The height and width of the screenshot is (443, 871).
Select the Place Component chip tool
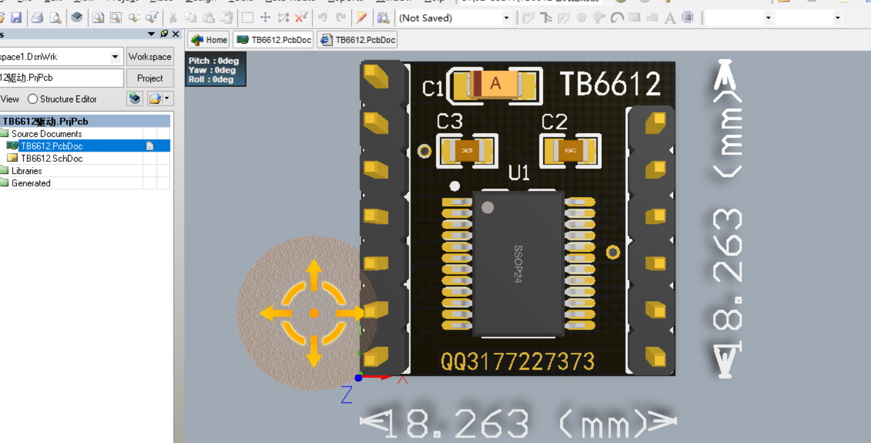688,18
